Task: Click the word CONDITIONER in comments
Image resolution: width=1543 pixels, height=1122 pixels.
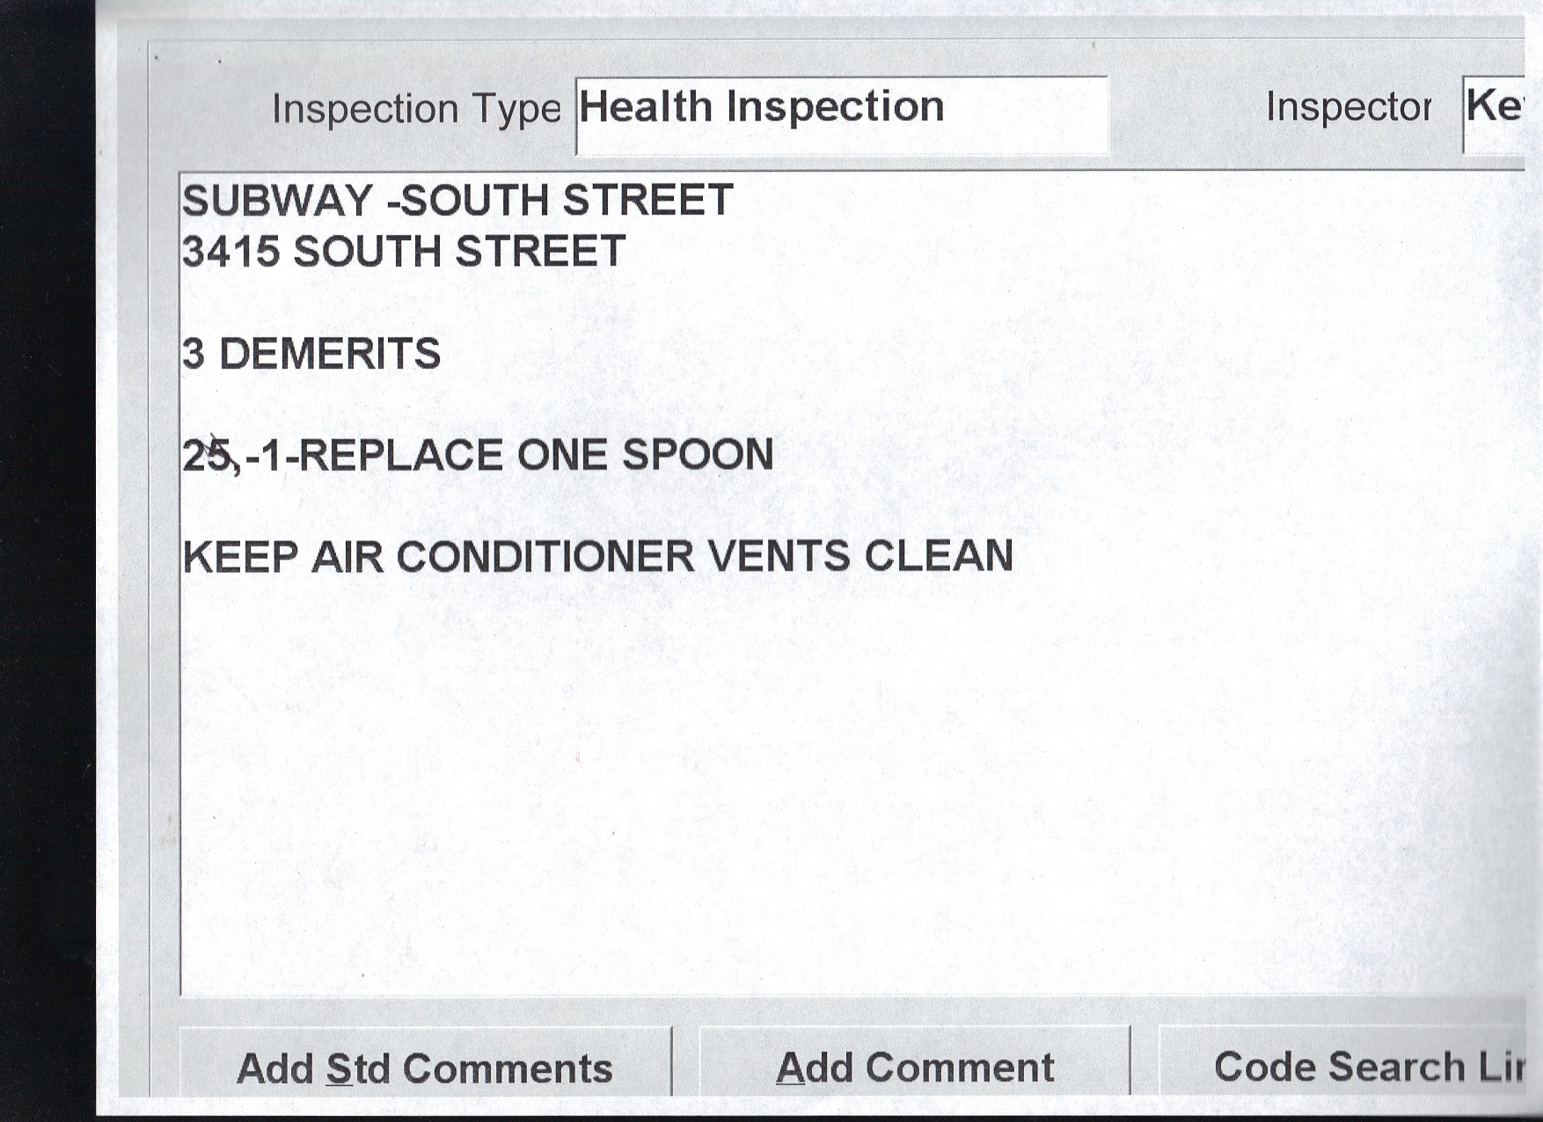Action: [545, 557]
